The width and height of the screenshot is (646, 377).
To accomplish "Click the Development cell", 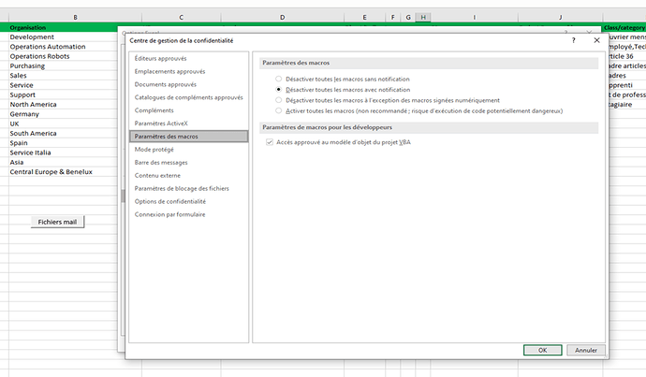I will click(x=63, y=37).
